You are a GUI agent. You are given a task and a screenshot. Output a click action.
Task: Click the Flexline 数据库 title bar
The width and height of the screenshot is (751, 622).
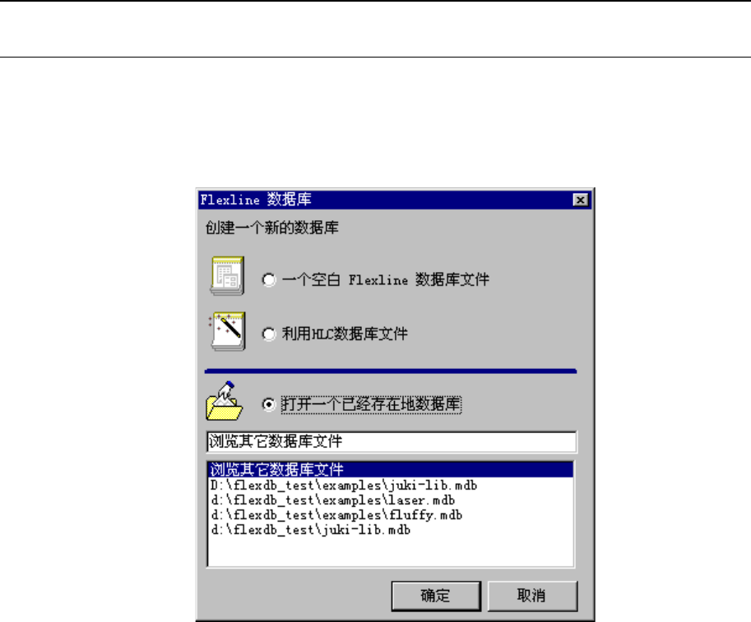pyautogui.click(x=385, y=200)
